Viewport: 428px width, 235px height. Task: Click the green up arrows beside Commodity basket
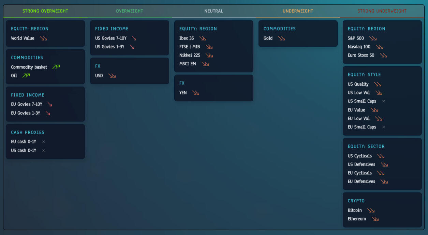[x=56, y=67]
